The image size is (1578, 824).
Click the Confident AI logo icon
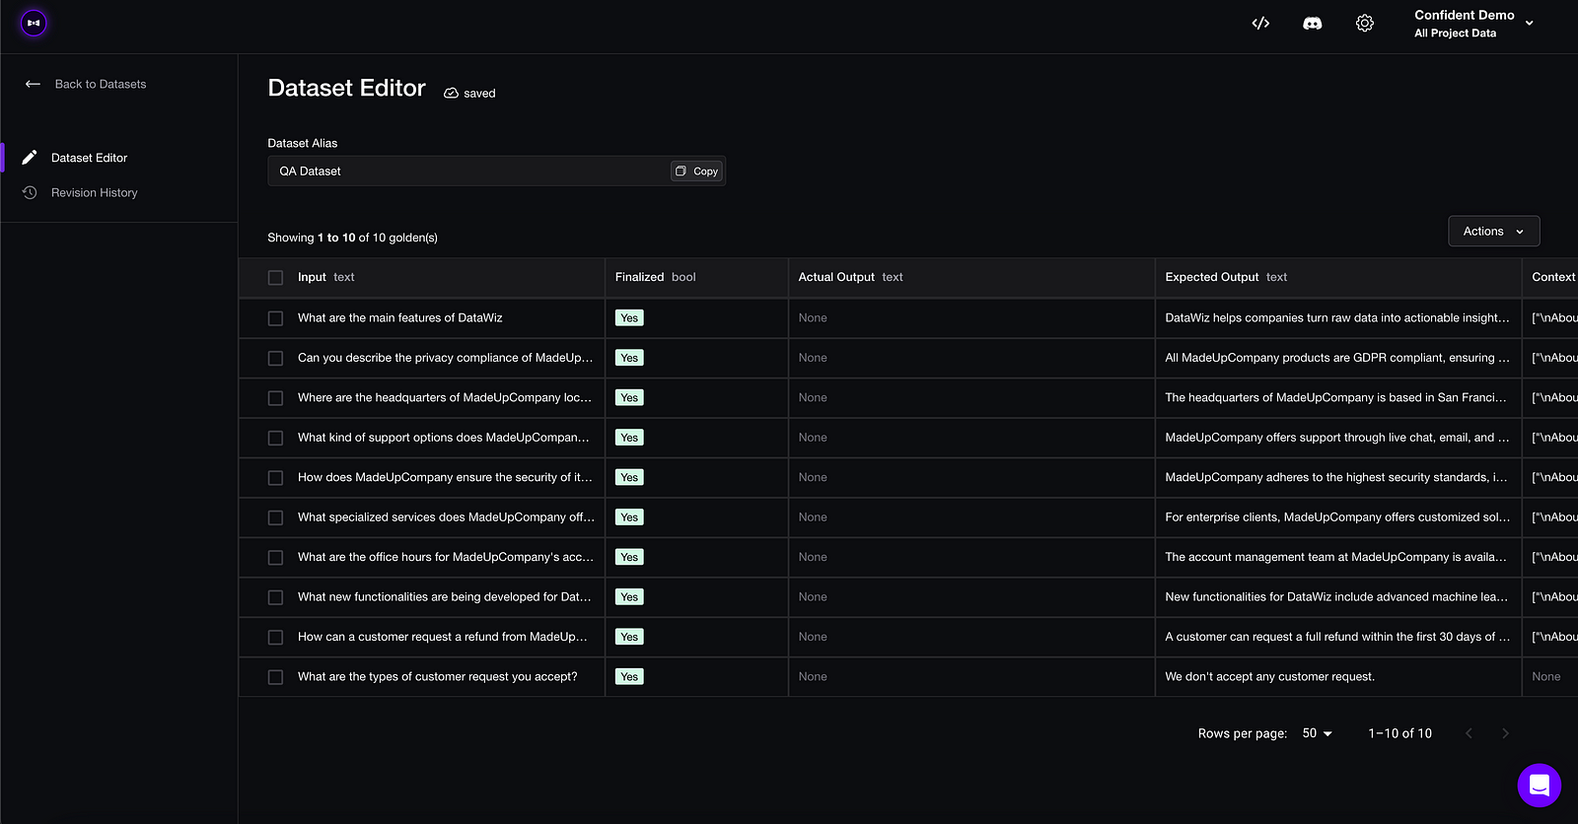[34, 23]
